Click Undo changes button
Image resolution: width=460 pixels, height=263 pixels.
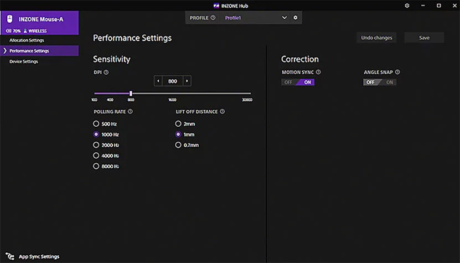coord(376,38)
